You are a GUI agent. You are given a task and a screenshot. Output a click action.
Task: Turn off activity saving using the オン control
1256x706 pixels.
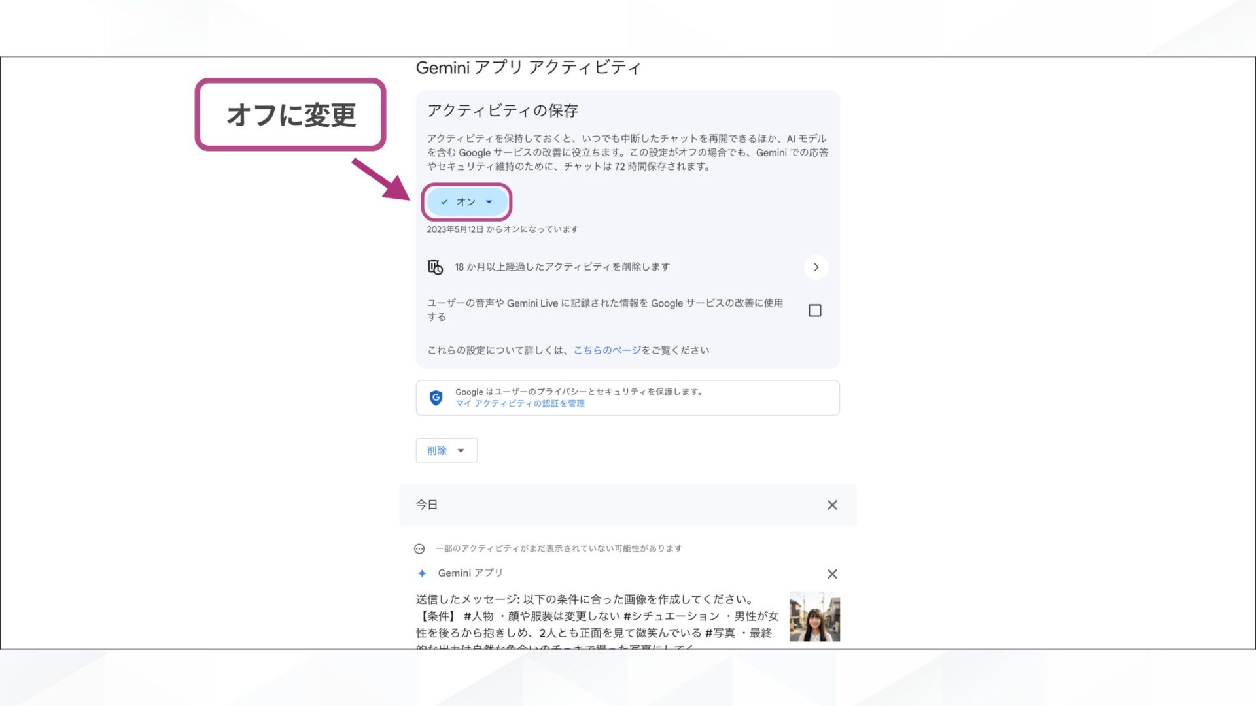466,202
